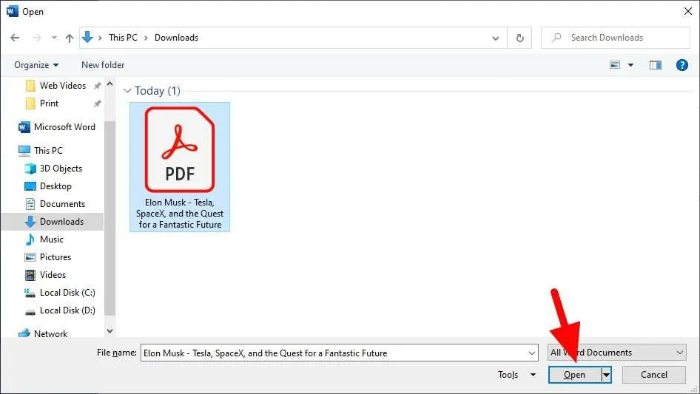The height and width of the screenshot is (394, 700).
Task: Open Desktop in the sidebar
Action: coord(48,186)
